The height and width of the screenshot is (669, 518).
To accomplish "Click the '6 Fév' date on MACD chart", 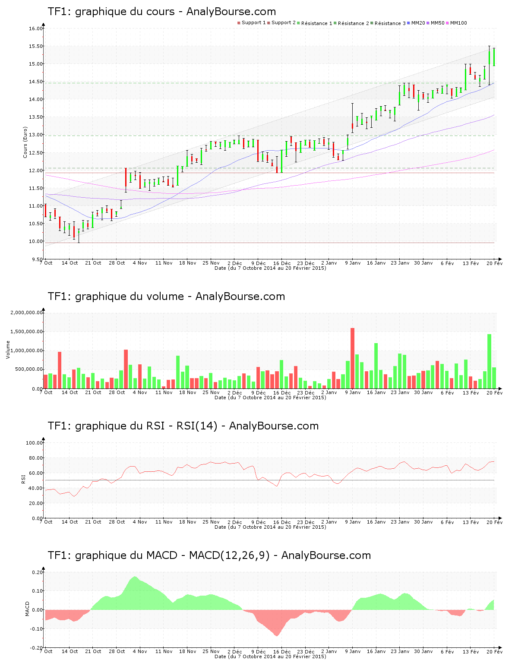I will [x=447, y=651].
